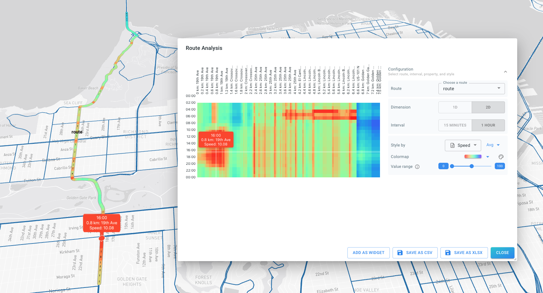Screen dimensions: 543x293
Task: Click the Value range info icon
Action: 417,167
